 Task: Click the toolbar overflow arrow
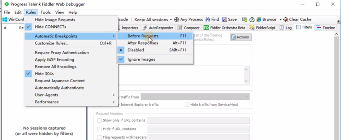[x=338, y=21]
